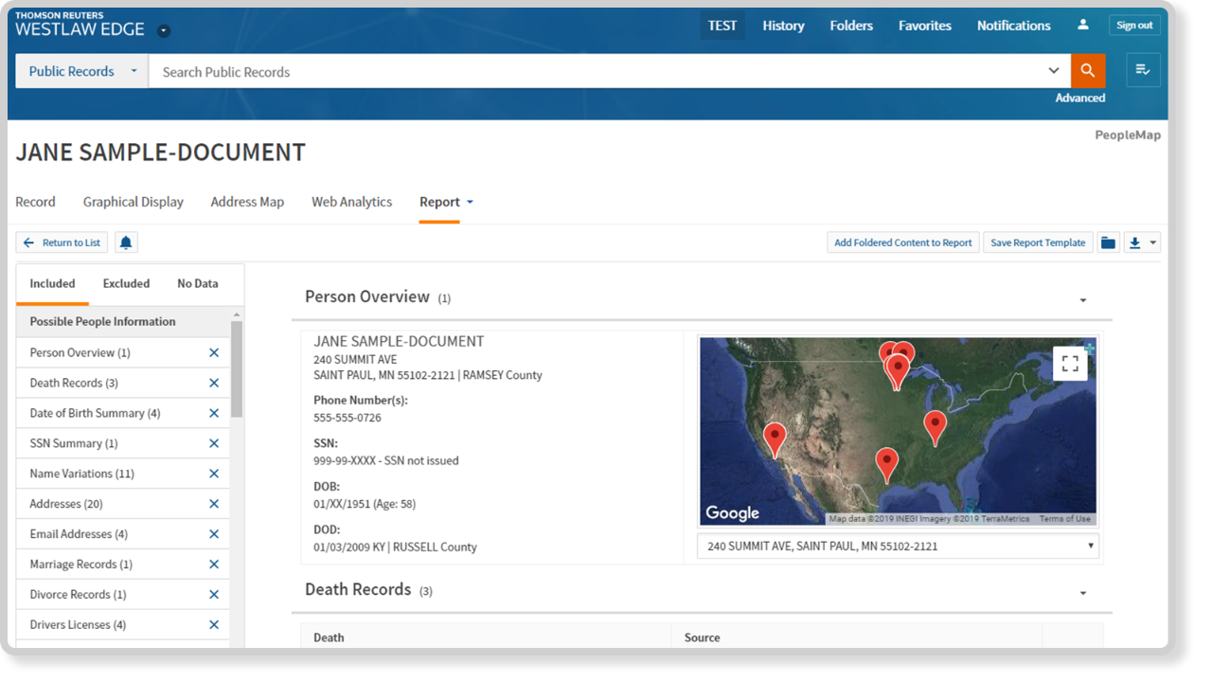1212x682 pixels.
Task: Open the address selector below map
Action: click(x=898, y=546)
